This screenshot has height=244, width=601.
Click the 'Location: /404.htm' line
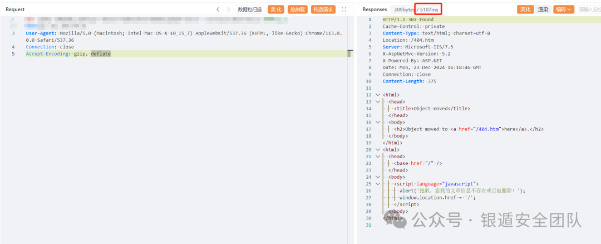click(x=408, y=40)
